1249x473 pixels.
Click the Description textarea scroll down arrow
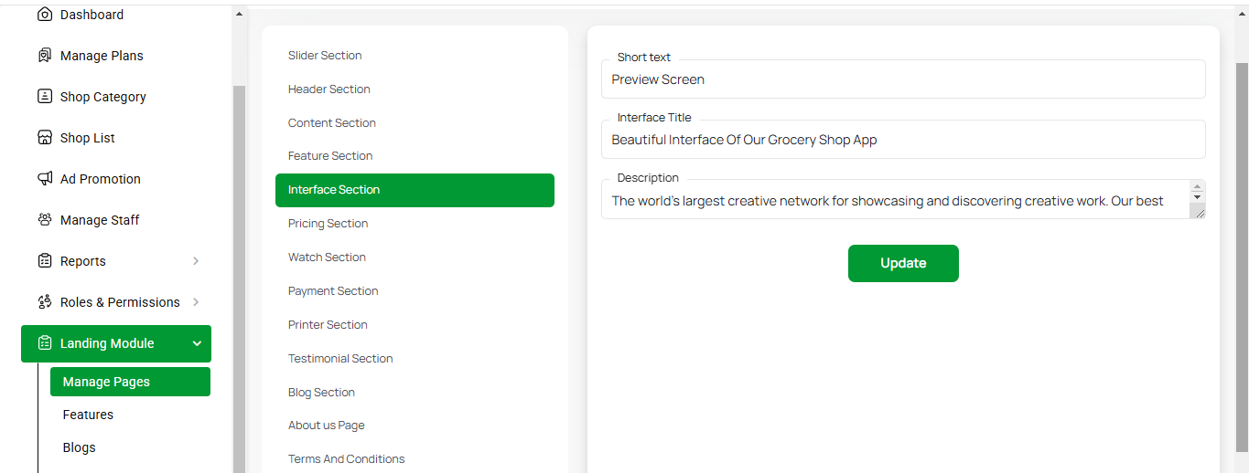click(x=1197, y=197)
